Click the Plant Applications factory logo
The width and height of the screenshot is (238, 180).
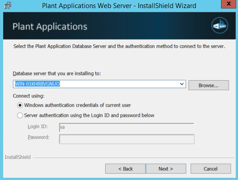pos(220,26)
